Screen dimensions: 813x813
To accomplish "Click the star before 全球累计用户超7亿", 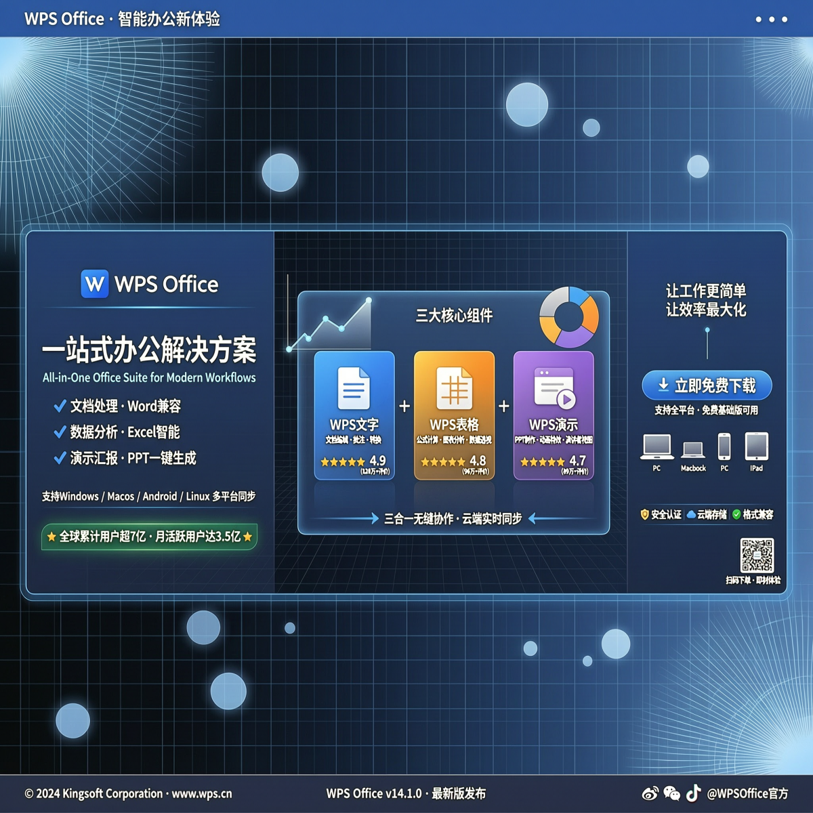I will coord(51,537).
